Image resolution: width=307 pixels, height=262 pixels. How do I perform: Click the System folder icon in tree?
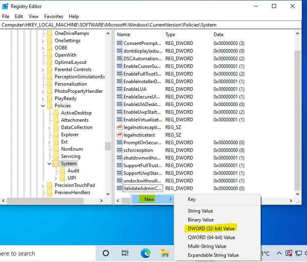click(56, 164)
